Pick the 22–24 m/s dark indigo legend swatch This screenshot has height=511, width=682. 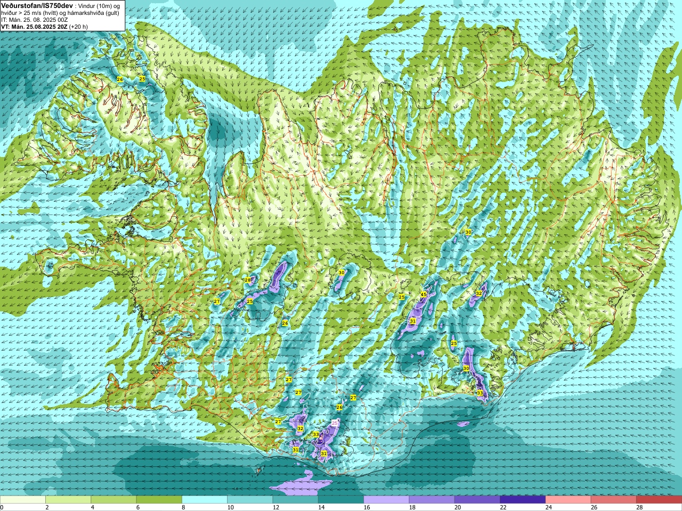point(523,500)
